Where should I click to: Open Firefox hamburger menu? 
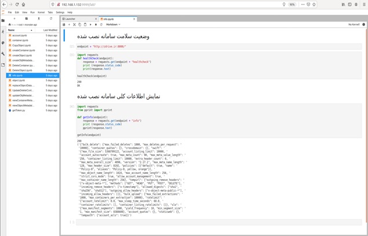[364, 5]
